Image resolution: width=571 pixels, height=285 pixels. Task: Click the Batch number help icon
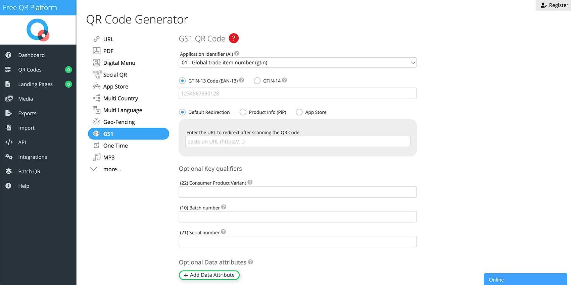(x=224, y=207)
